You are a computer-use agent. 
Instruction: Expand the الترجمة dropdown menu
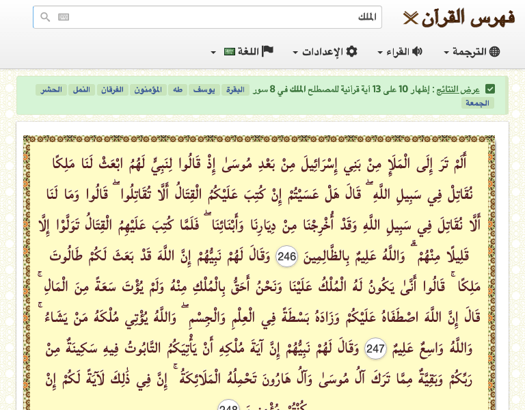pos(472,52)
